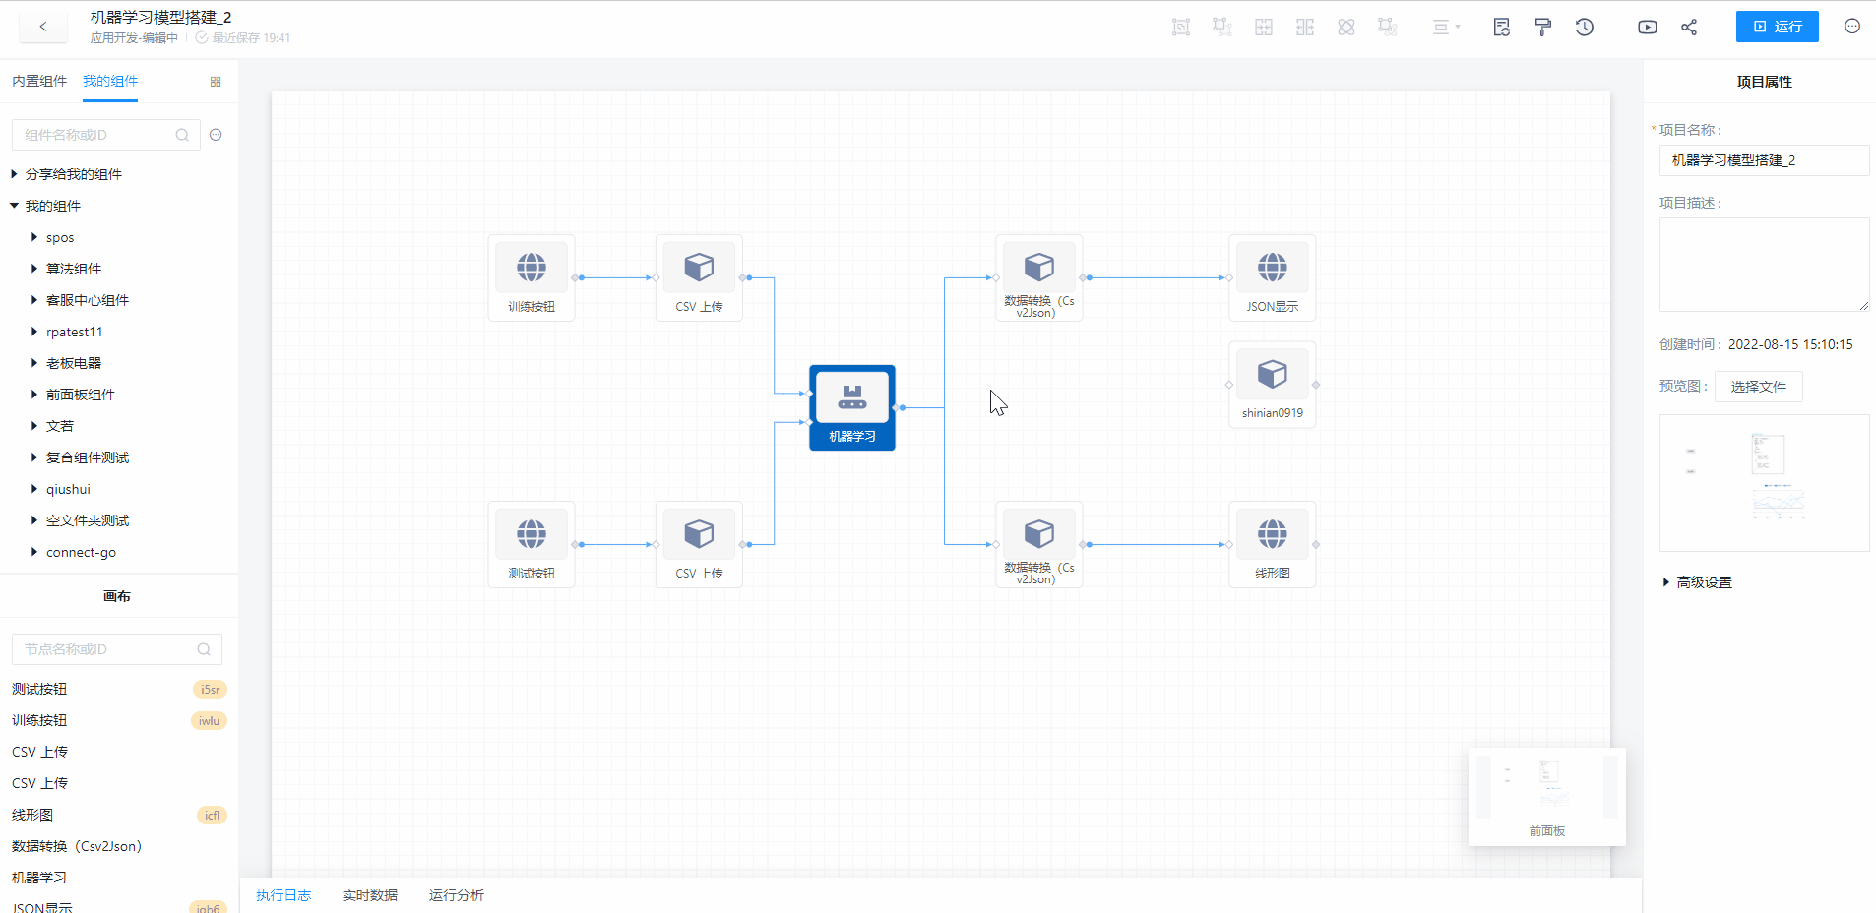Viewport: 1876px width, 913px height.
Task: Click the back arrow button
Action: click(x=43, y=27)
